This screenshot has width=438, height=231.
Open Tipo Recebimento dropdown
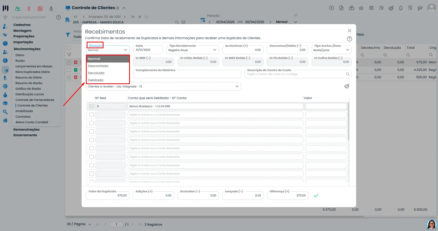pyautogui.click(x=193, y=50)
